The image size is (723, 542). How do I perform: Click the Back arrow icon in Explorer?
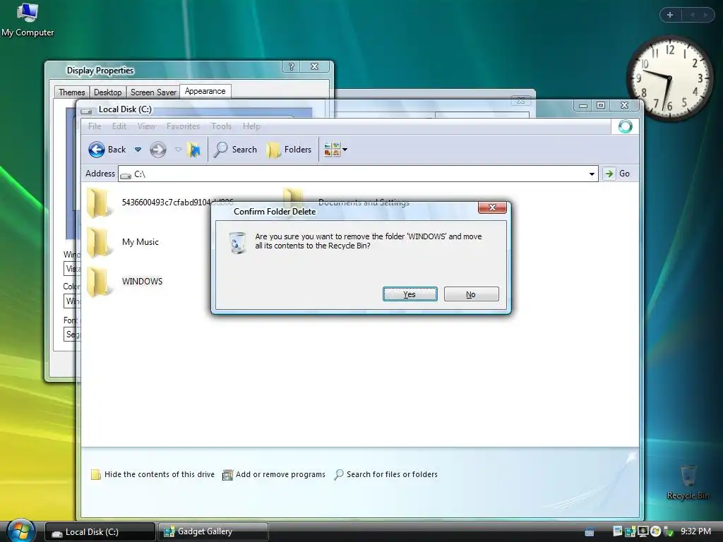click(96, 150)
